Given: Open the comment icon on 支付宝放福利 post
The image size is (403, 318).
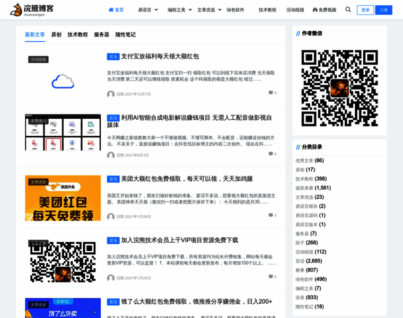Looking at the screenshot, I should pyautogui.click(x=270, y=93).
